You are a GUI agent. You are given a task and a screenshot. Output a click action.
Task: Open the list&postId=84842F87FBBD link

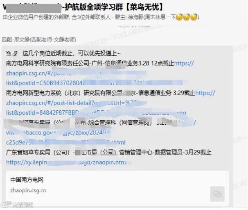(x=43, y=113)
